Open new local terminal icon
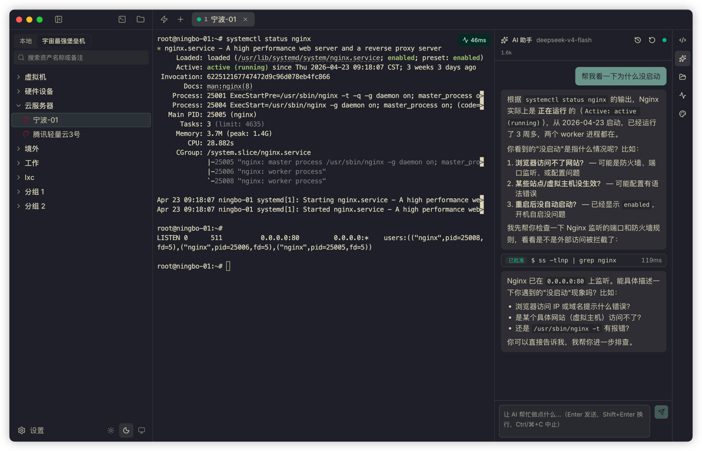 (x=122, y=19)
